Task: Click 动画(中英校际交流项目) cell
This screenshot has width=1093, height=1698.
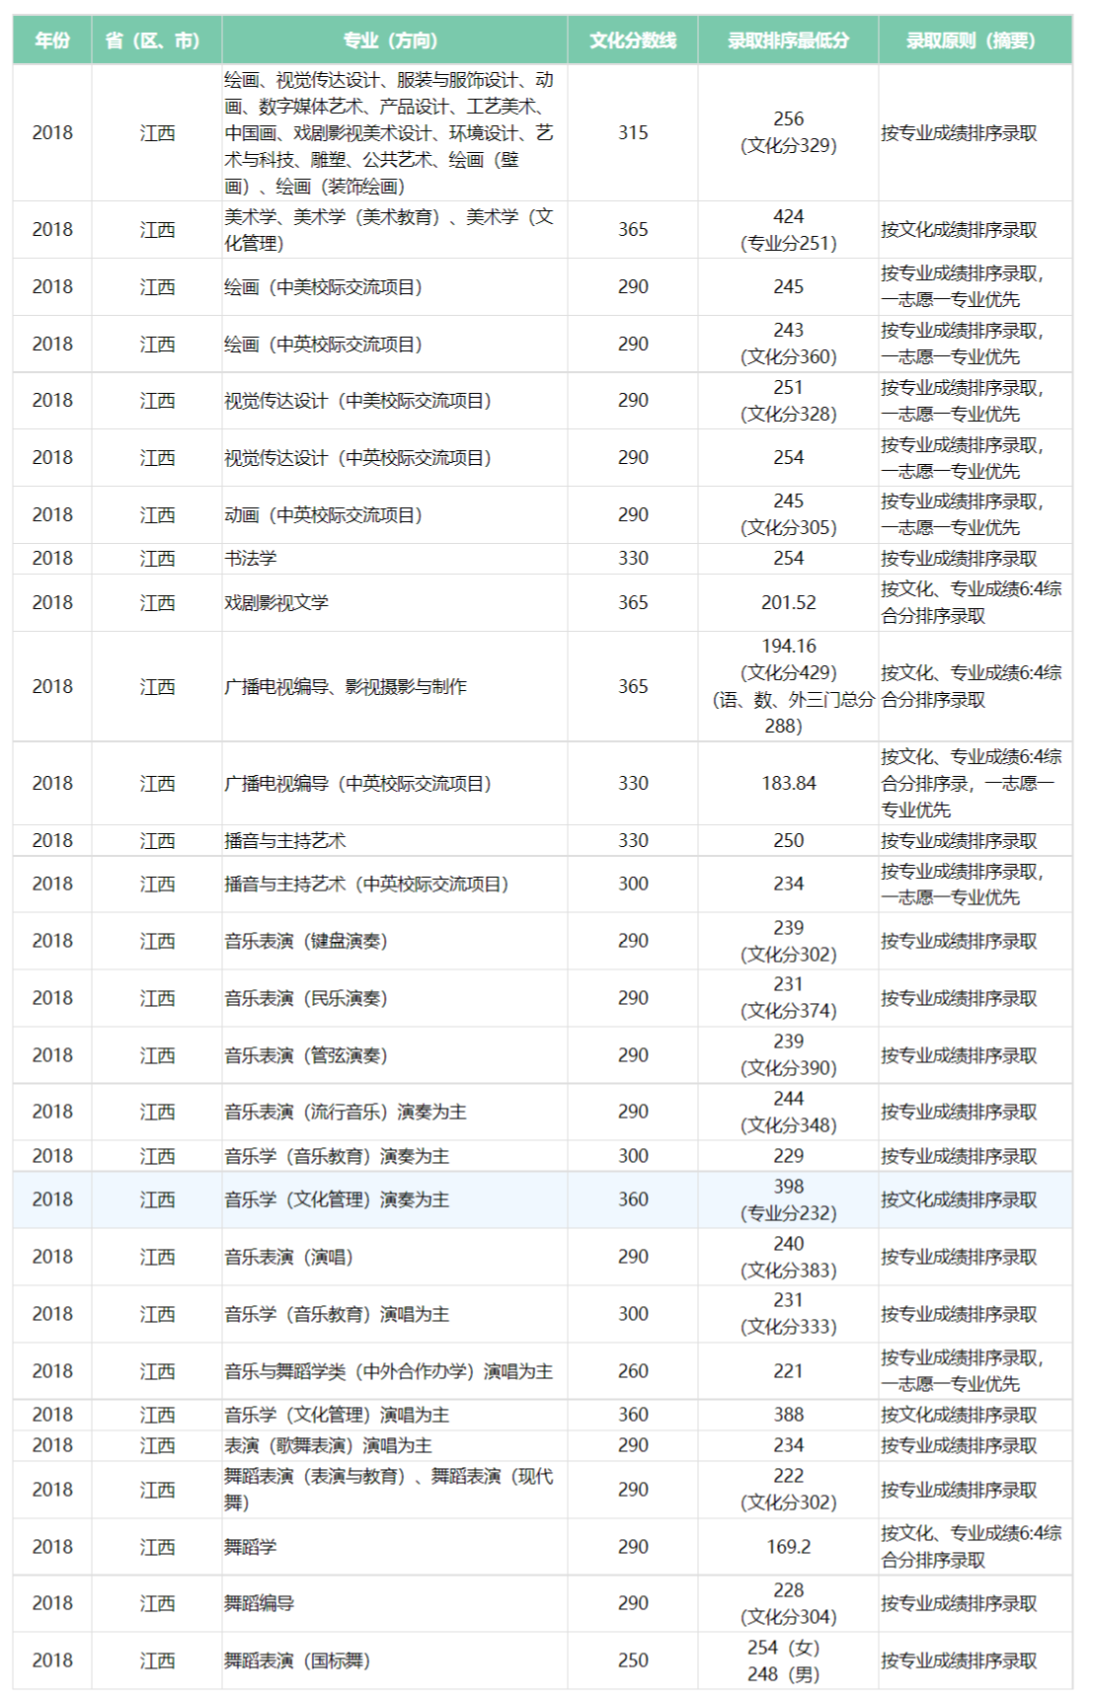Action: click(x=395, y=515)
